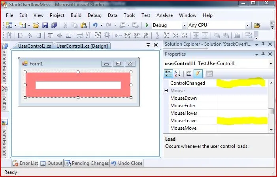277x177 pixels.
Task: Open the Toolbox side tab
Action: click(5, 98)
